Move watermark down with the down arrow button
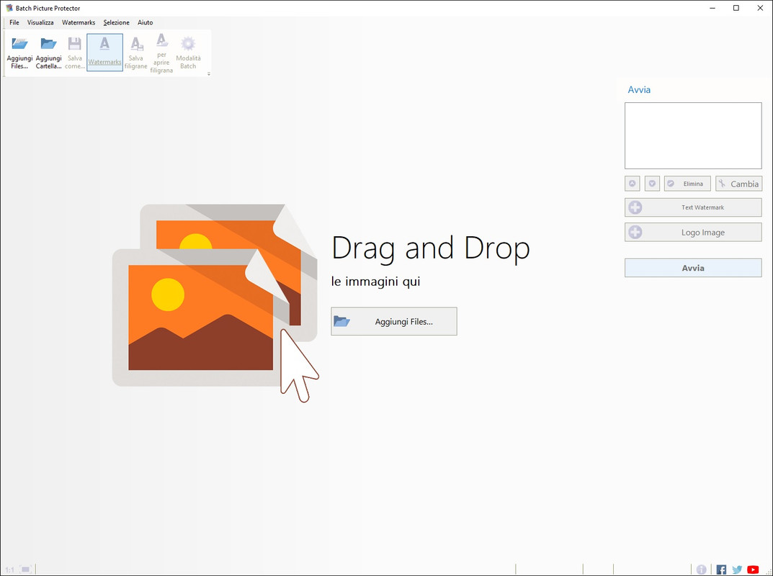 tap(652, 184)
